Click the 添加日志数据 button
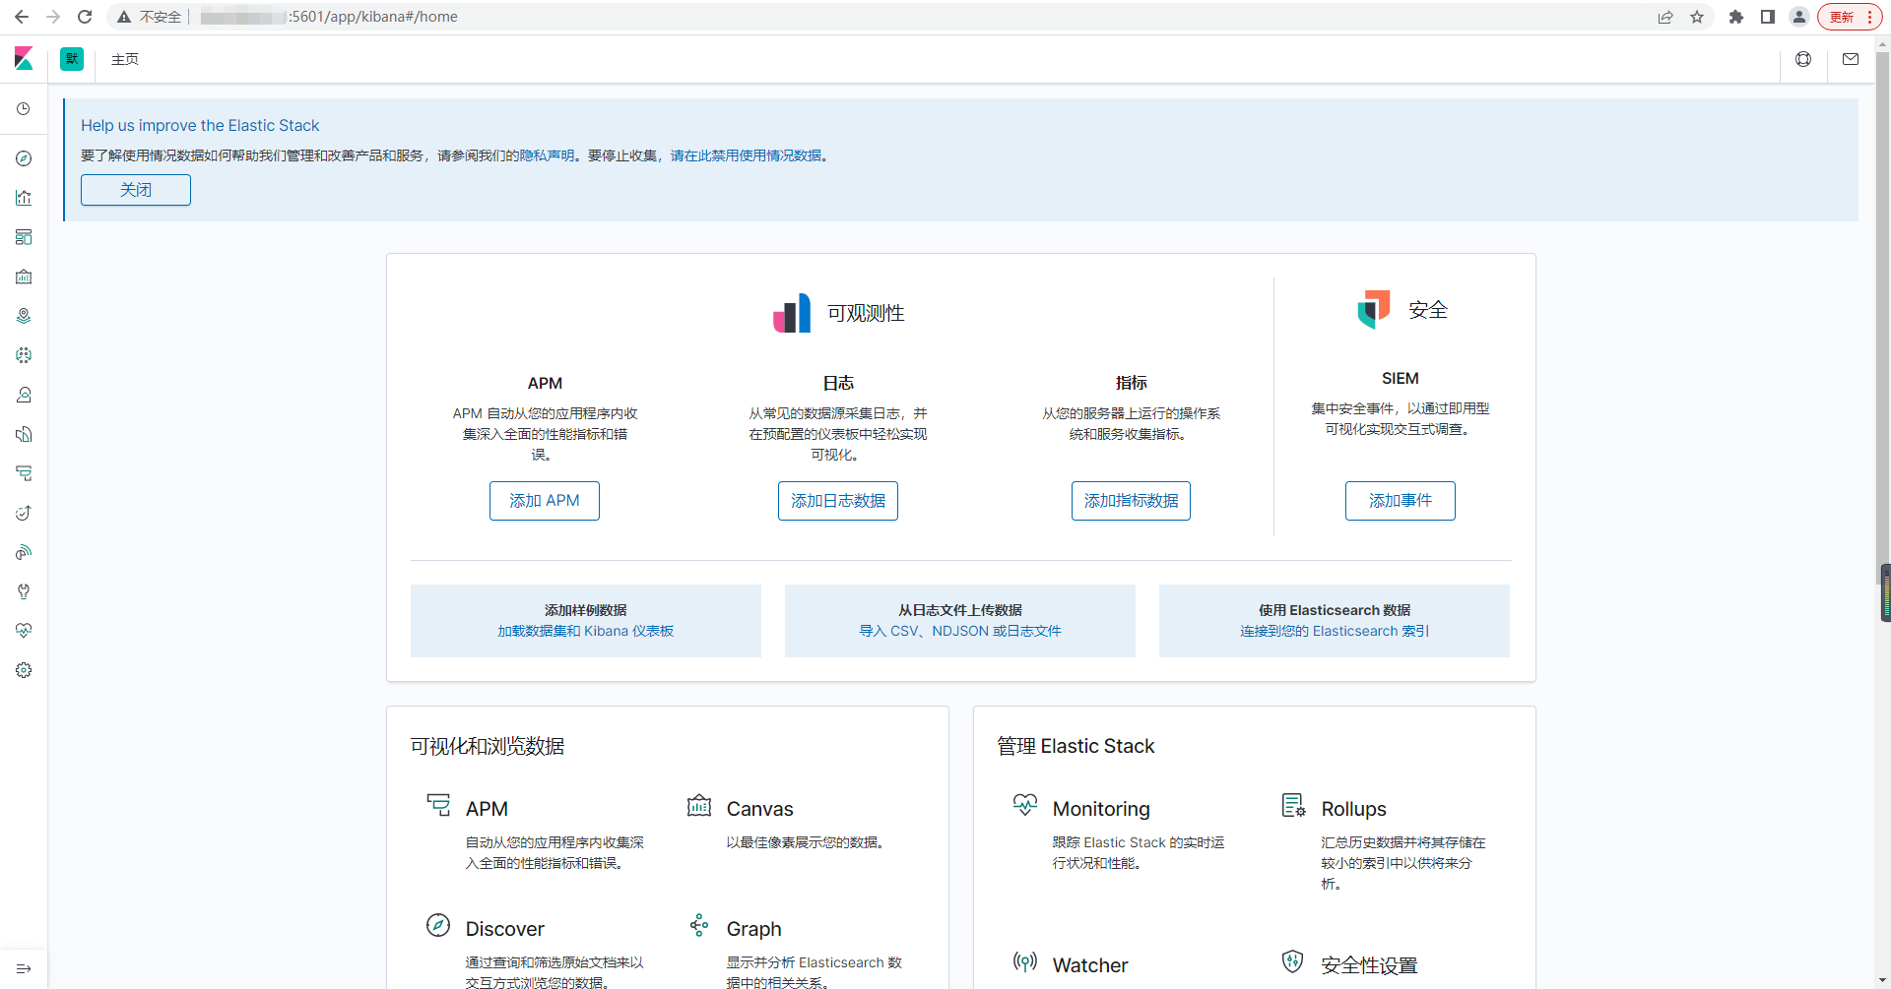The height and width of the screenshot is (989, 1891). [838, 501]
